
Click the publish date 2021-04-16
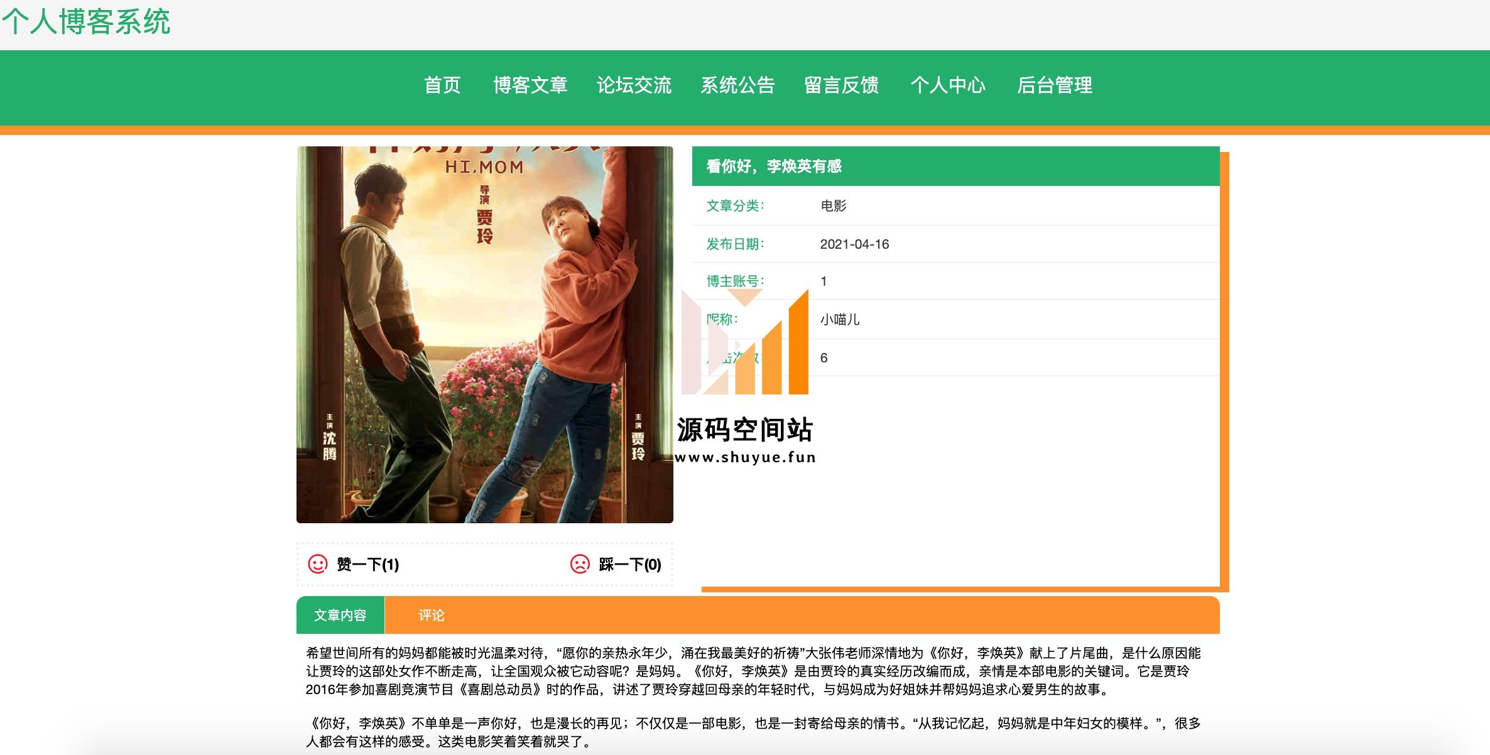[854, 244]
